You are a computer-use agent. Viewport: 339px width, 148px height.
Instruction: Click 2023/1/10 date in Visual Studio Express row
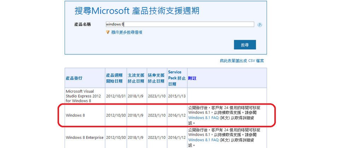click(x=157, y=96)
